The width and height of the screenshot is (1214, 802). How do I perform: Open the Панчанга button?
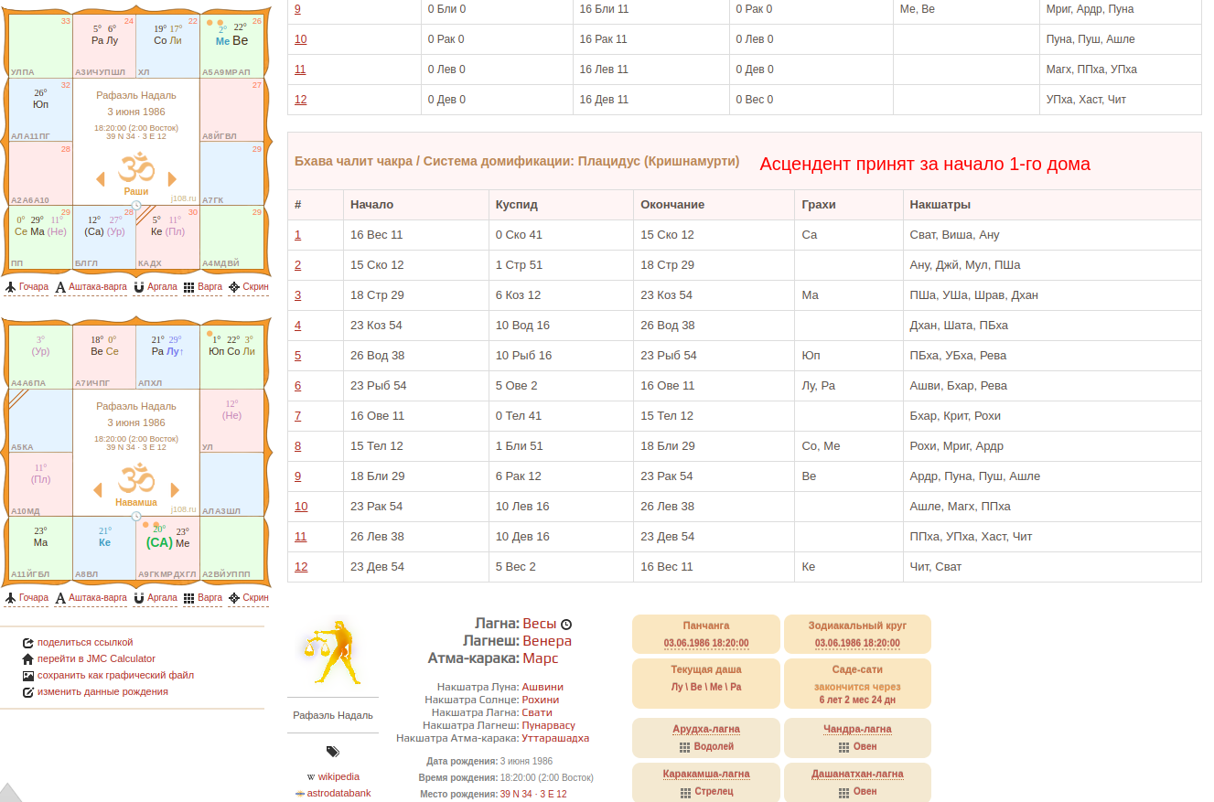pos(706,634)
